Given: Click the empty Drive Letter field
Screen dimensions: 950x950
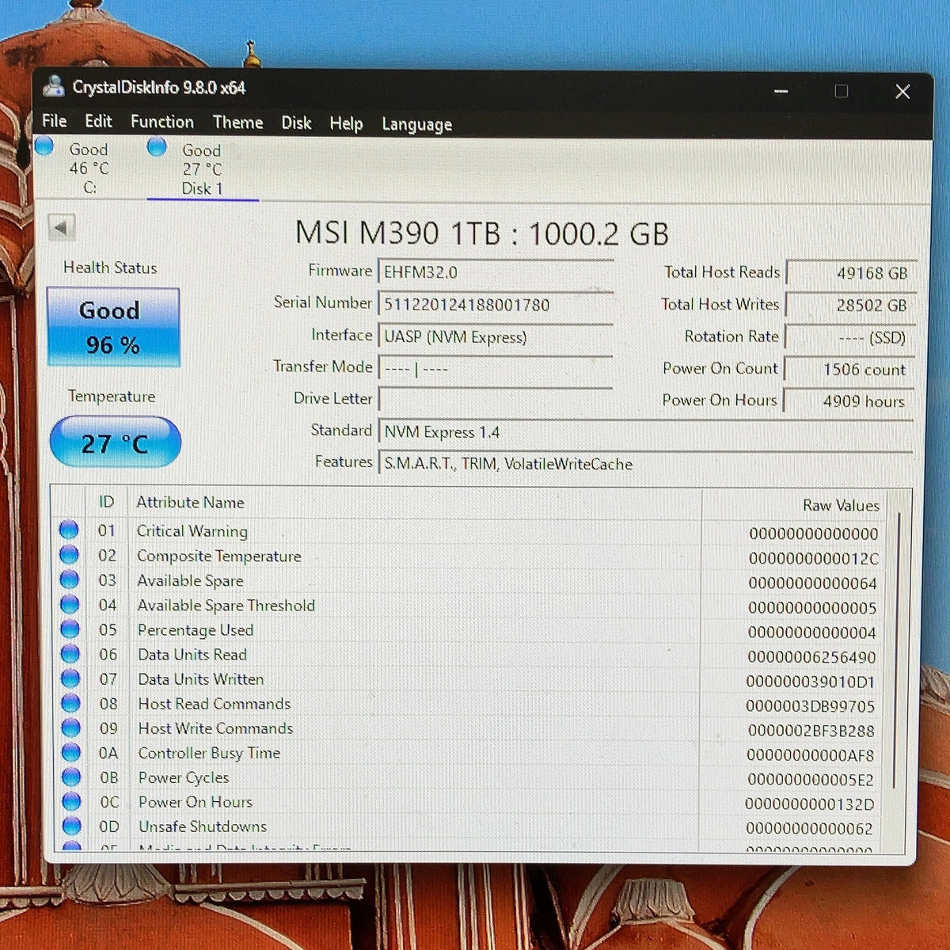Looking at the screenshot, I should pyautogui.click(x=496, y=399).
